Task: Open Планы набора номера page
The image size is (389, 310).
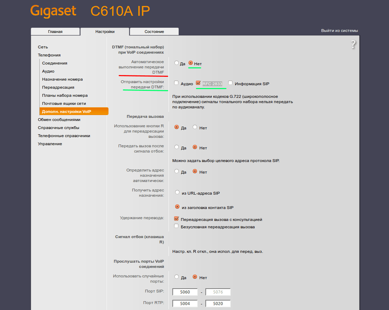Action: click(65, 95)
